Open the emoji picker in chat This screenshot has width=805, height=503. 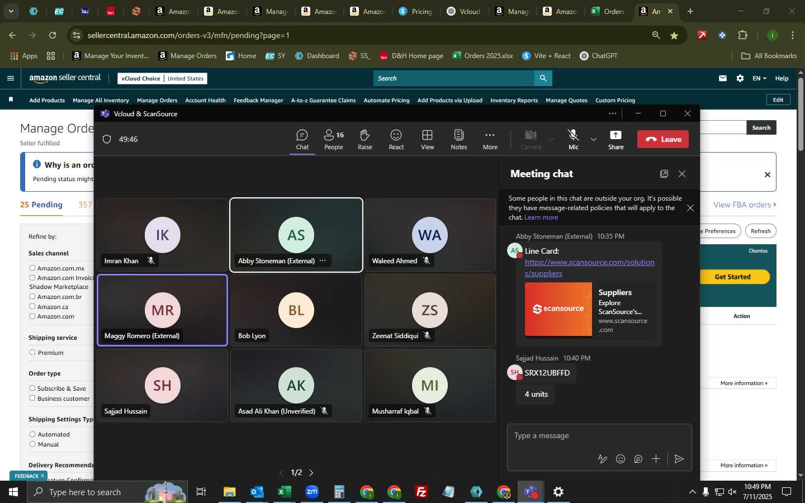[x=621, y=459]
